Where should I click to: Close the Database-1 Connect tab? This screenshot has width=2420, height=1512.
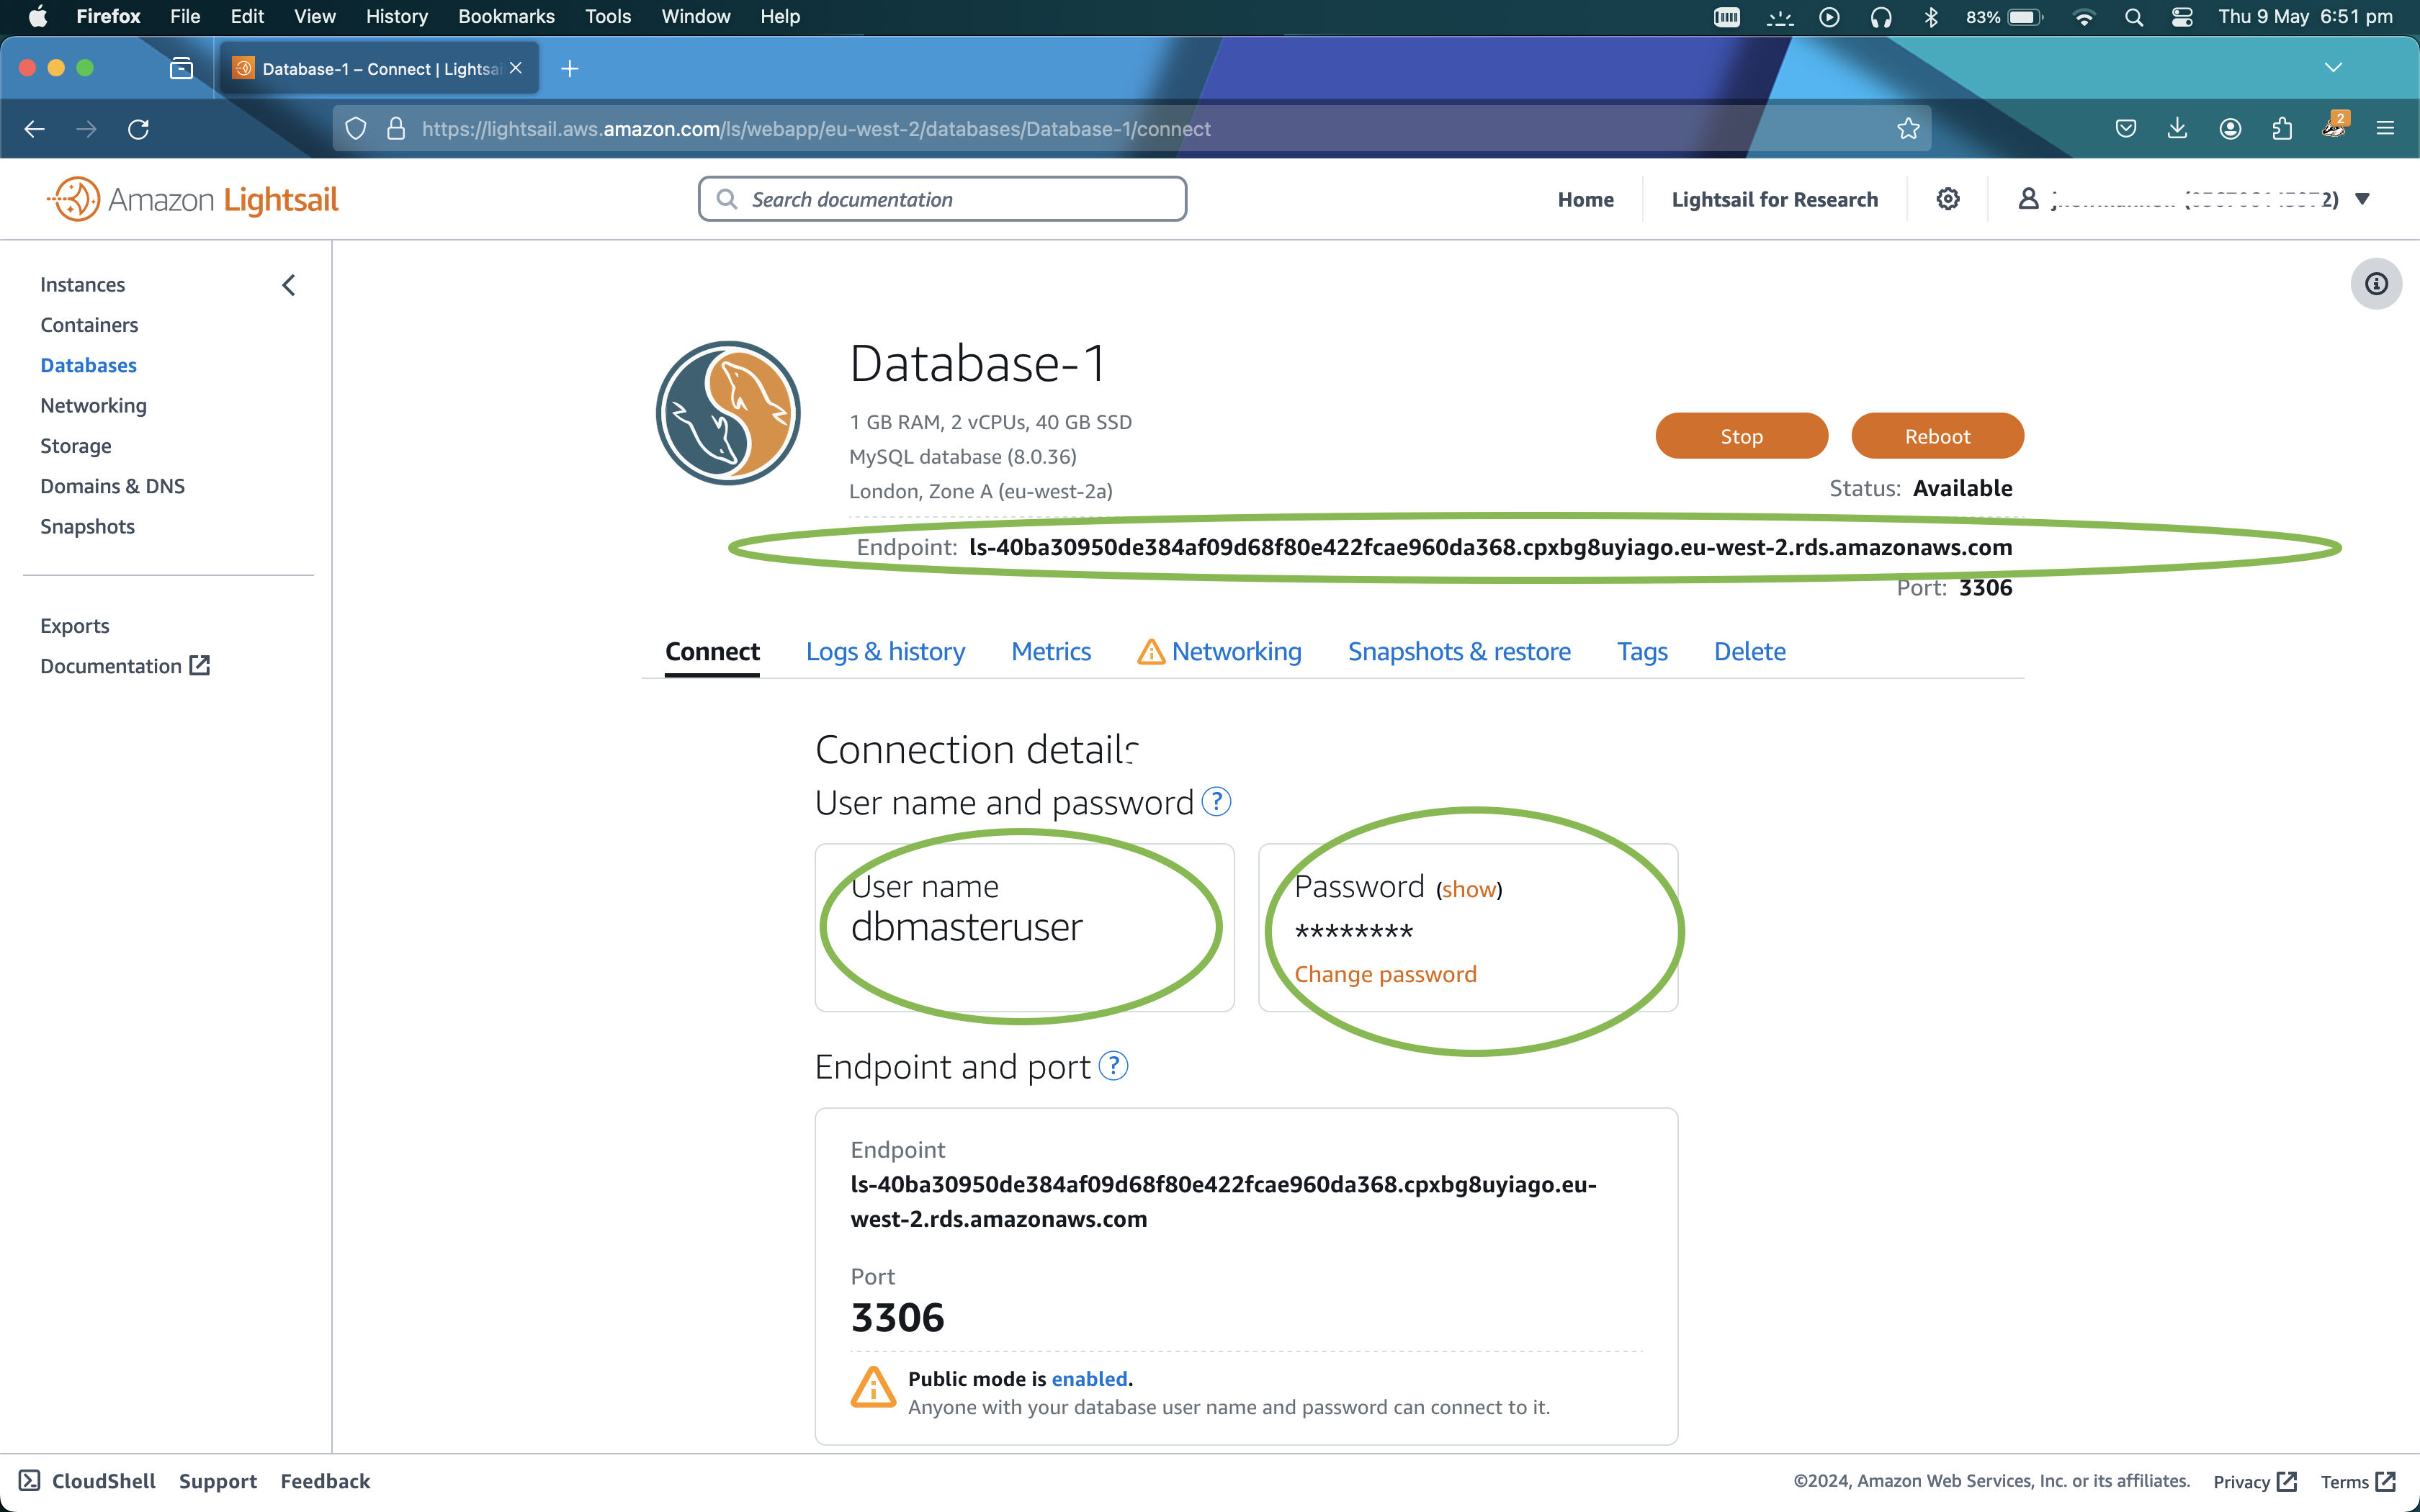pyautogui.click(x=516, y=68)
